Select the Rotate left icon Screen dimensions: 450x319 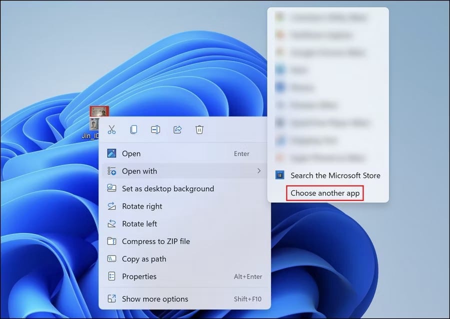[111, 223]
